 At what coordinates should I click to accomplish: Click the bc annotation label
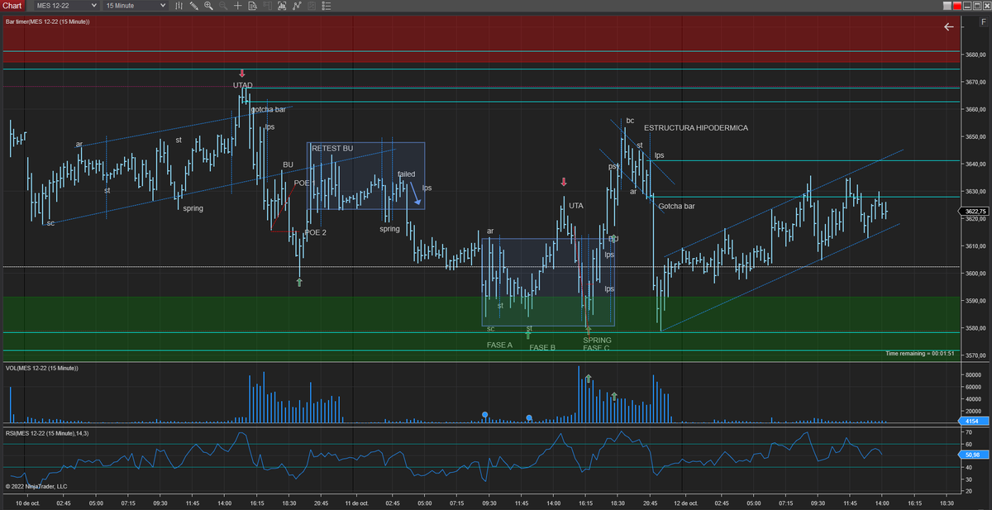pos(630,121)
